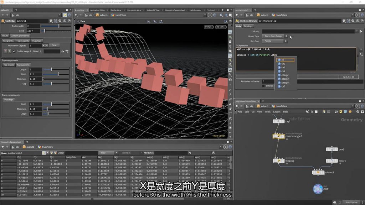
Task: Open Add menu in network editor
Action: click(240, 112)
